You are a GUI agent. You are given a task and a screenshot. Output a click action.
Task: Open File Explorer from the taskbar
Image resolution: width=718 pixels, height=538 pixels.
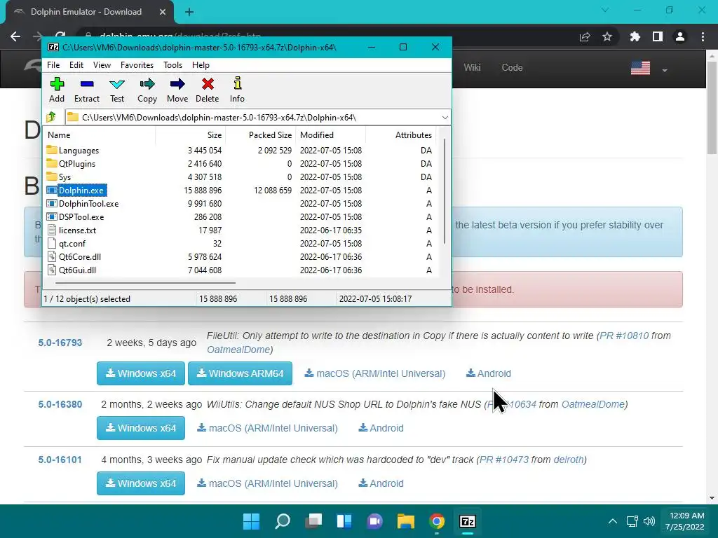pyautogui.click(x=406, y=521)
